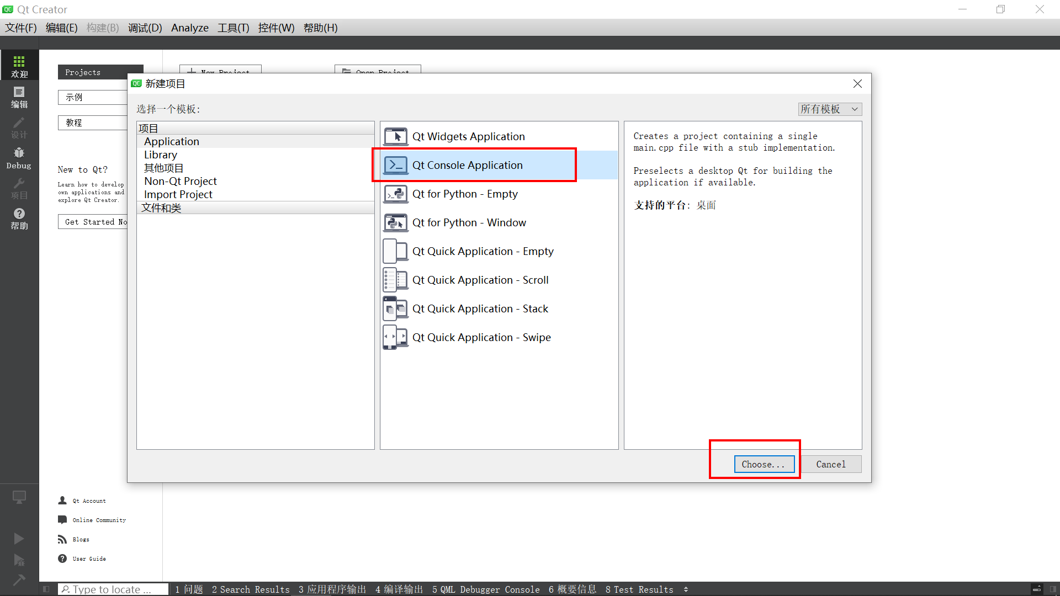The height and width of the screenshot is (596, 1060).
Task: Click the Type to locate search field
Action: [x=113, y=589]
